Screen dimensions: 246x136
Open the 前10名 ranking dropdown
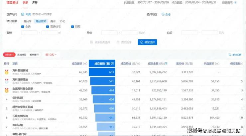click(x=51, y=55)
